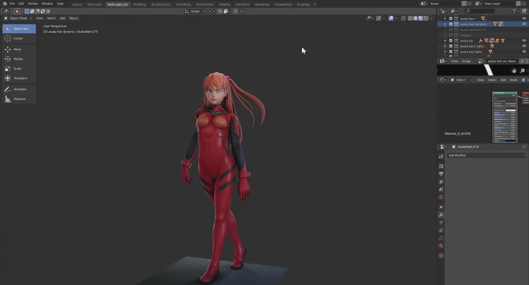This screenshot has height=285, width=529.
Task: Open the Material properties tab
Action: [441, 246]
